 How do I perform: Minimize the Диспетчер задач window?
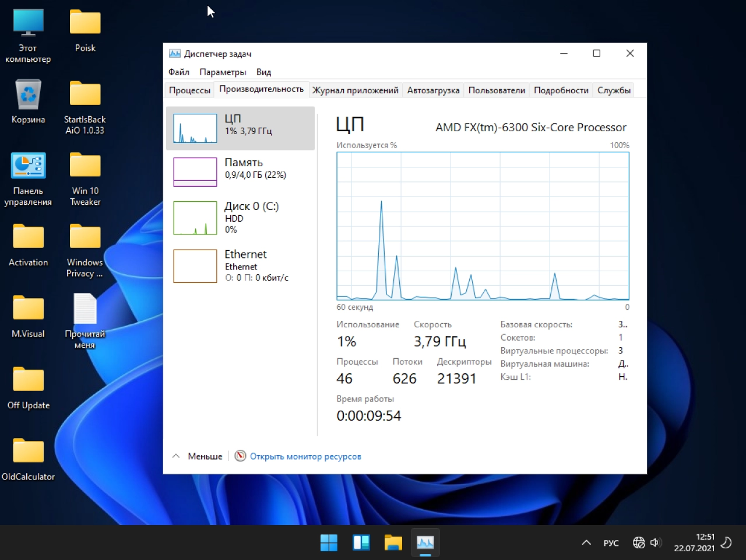(564, 53)
